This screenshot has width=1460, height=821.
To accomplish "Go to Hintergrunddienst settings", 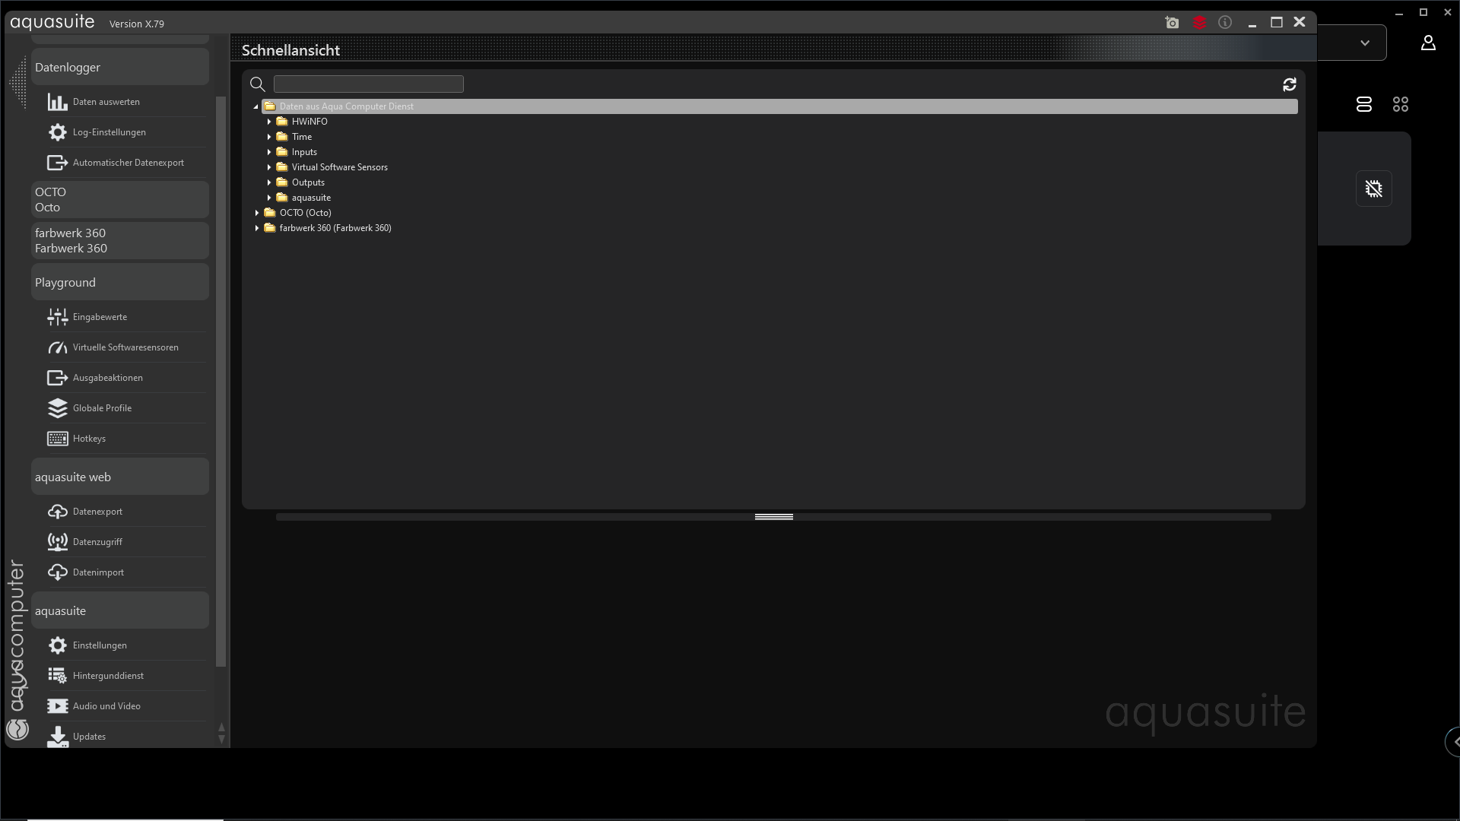I will tap(108, 676).
